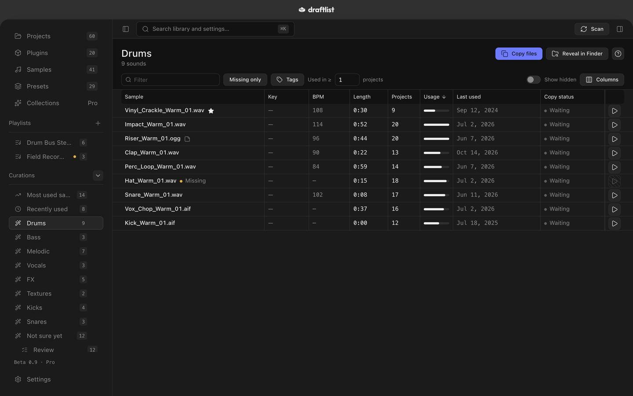Image resolution: width=633 pixels, height=396 pixels.
Task: Toggle the left sidebar panel icon
Action: click(126, 29)
